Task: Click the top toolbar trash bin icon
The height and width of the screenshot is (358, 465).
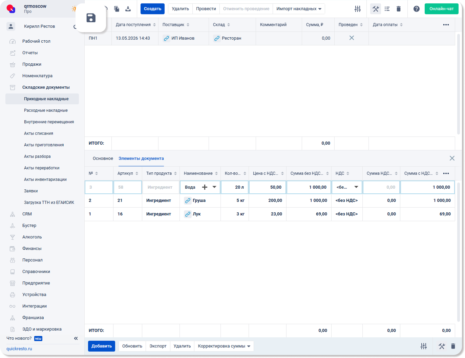Action: coord(399,9)
